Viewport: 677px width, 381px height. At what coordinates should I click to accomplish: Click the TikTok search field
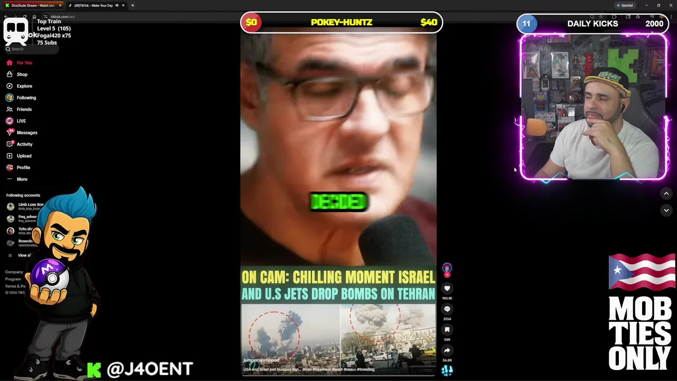pos(31,49)
